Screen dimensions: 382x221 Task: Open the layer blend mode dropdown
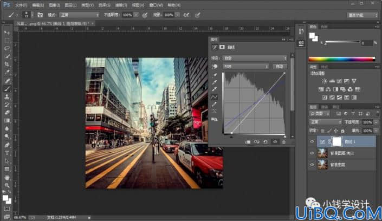[325, 122]
